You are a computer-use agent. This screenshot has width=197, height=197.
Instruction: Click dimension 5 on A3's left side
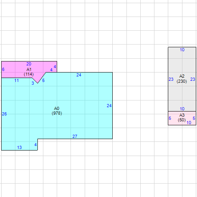170,118
